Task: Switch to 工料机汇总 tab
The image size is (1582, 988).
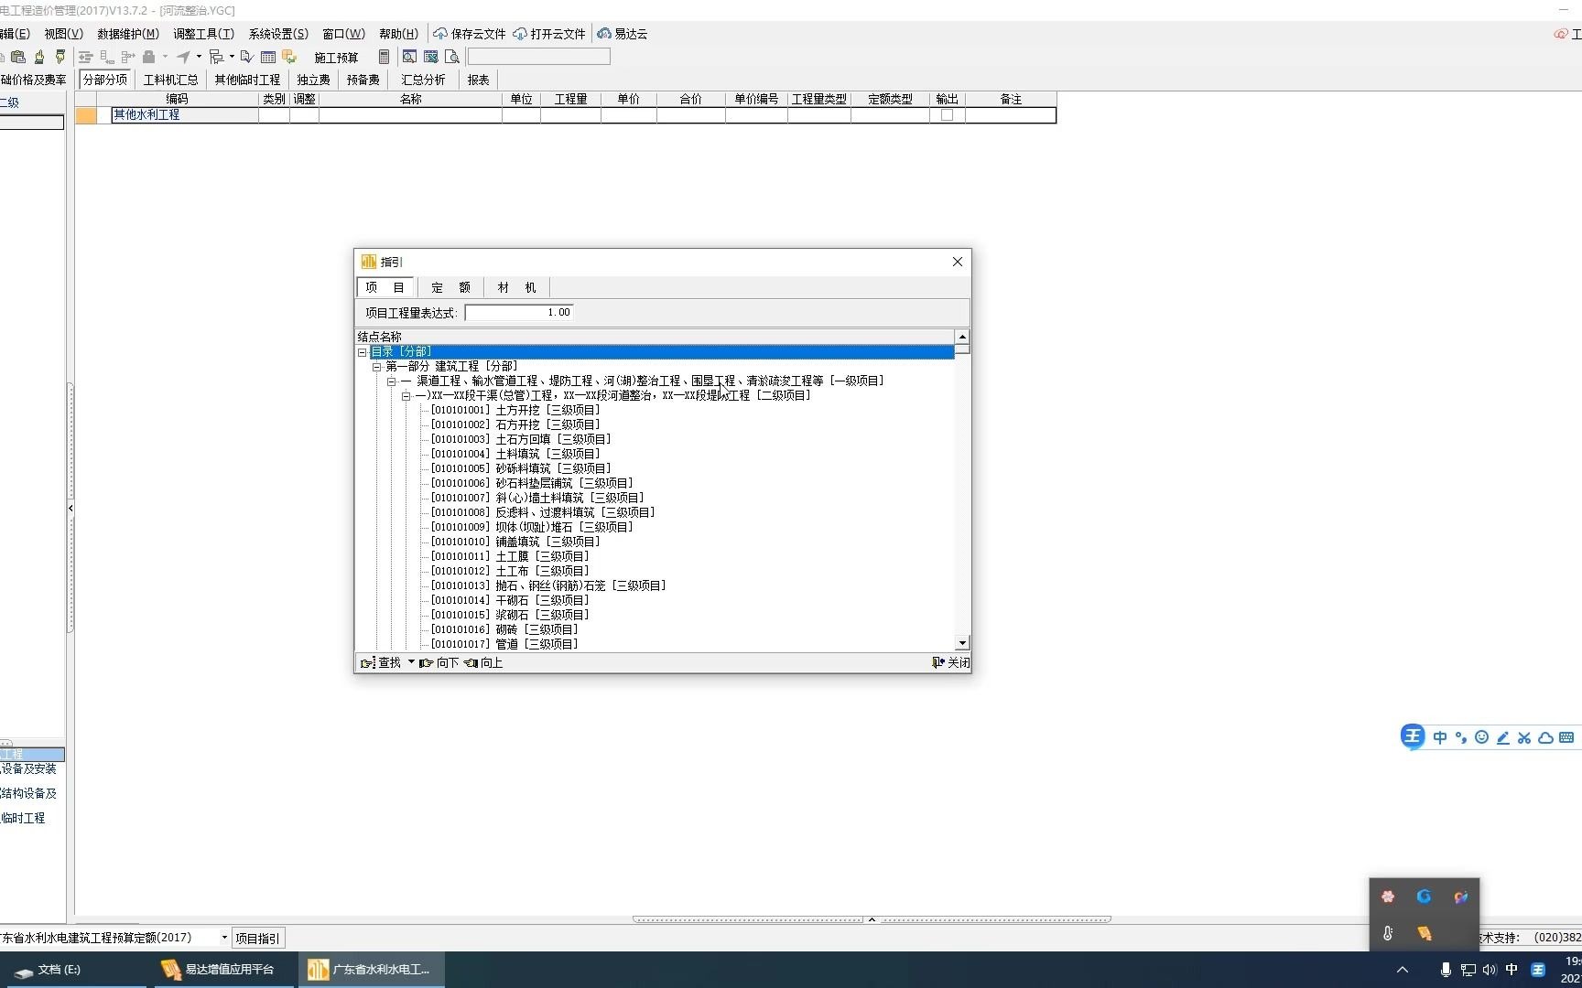Action: point(170,80)
